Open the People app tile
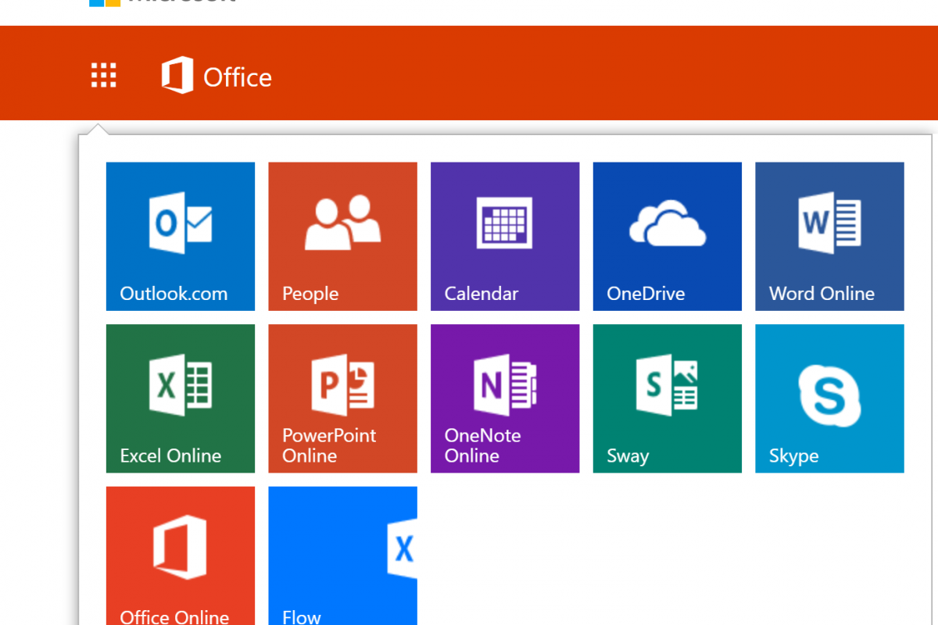 click(342, 236)
